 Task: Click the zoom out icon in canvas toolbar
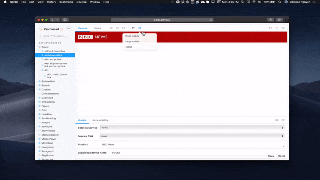pos(118,28)
